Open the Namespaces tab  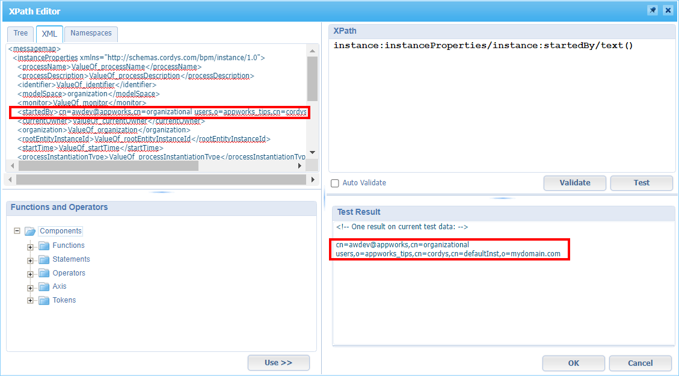[x=91, y=33]
